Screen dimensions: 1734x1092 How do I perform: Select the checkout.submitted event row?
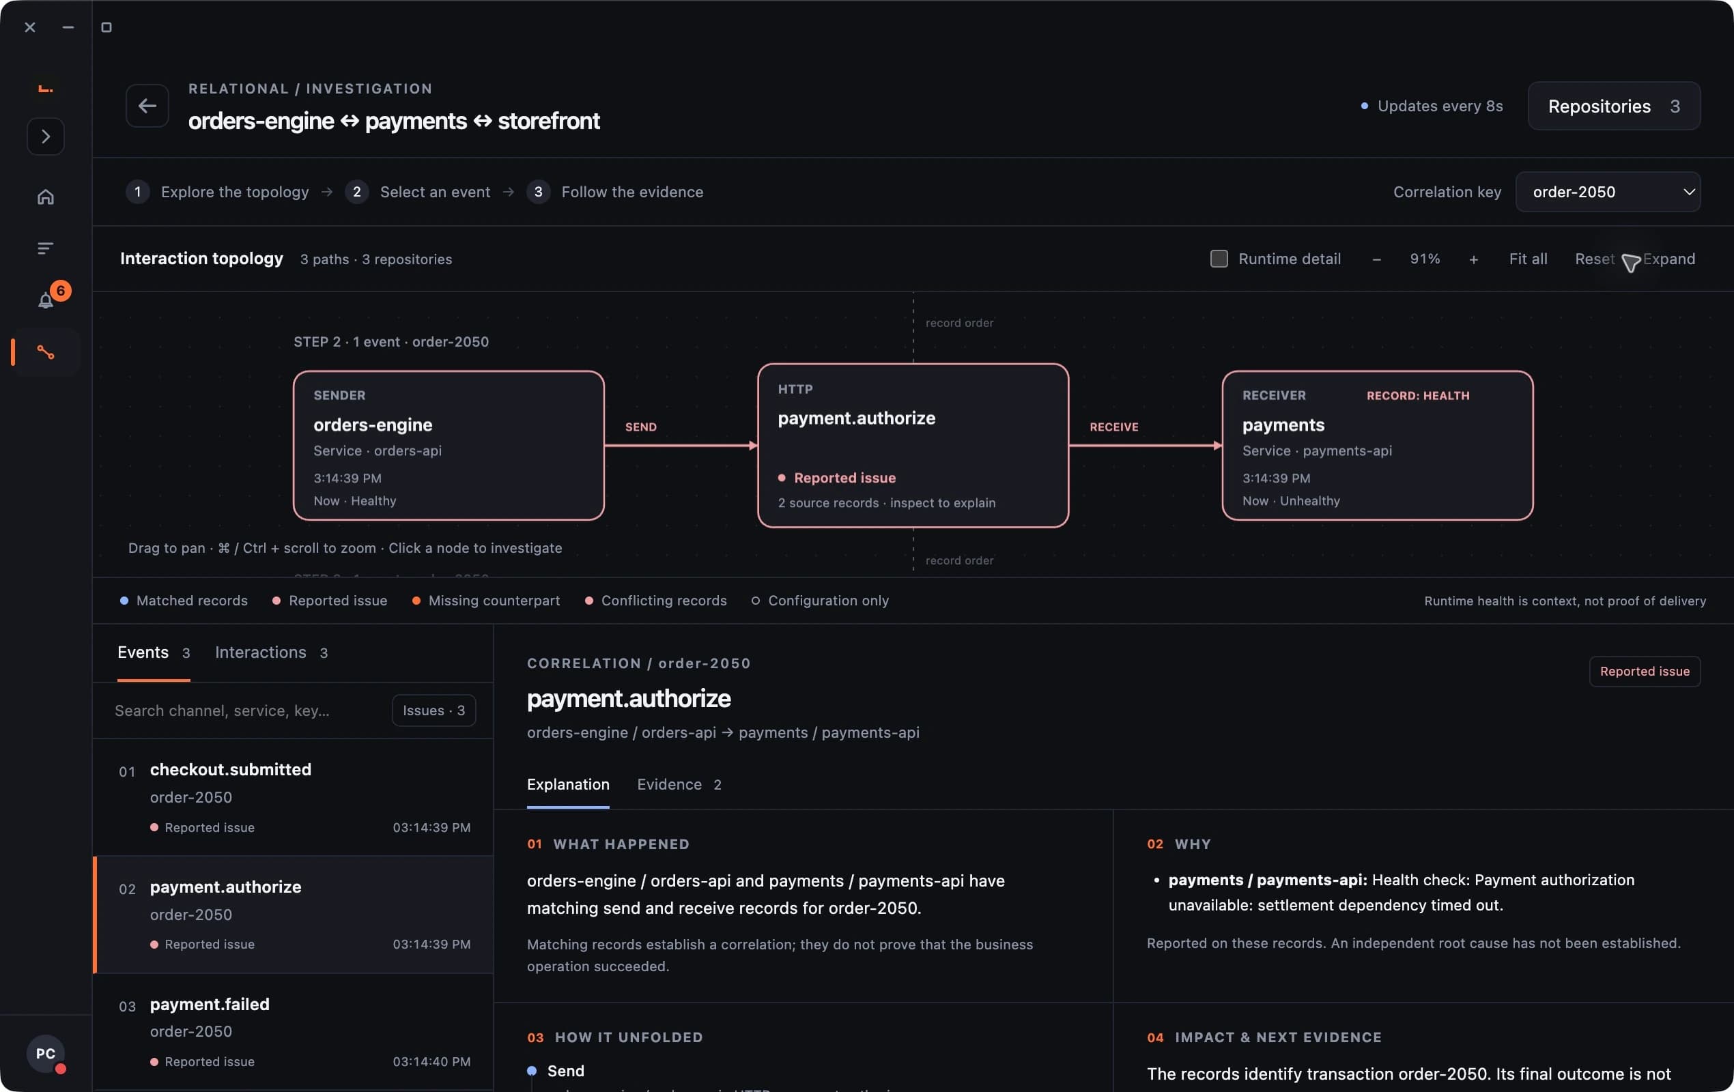tap(293, 798)
